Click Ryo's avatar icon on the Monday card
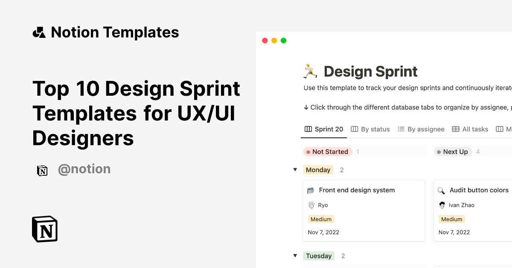The height and width of the screenshot is (268, 512). pyautogui.click(x=311, y=205)
